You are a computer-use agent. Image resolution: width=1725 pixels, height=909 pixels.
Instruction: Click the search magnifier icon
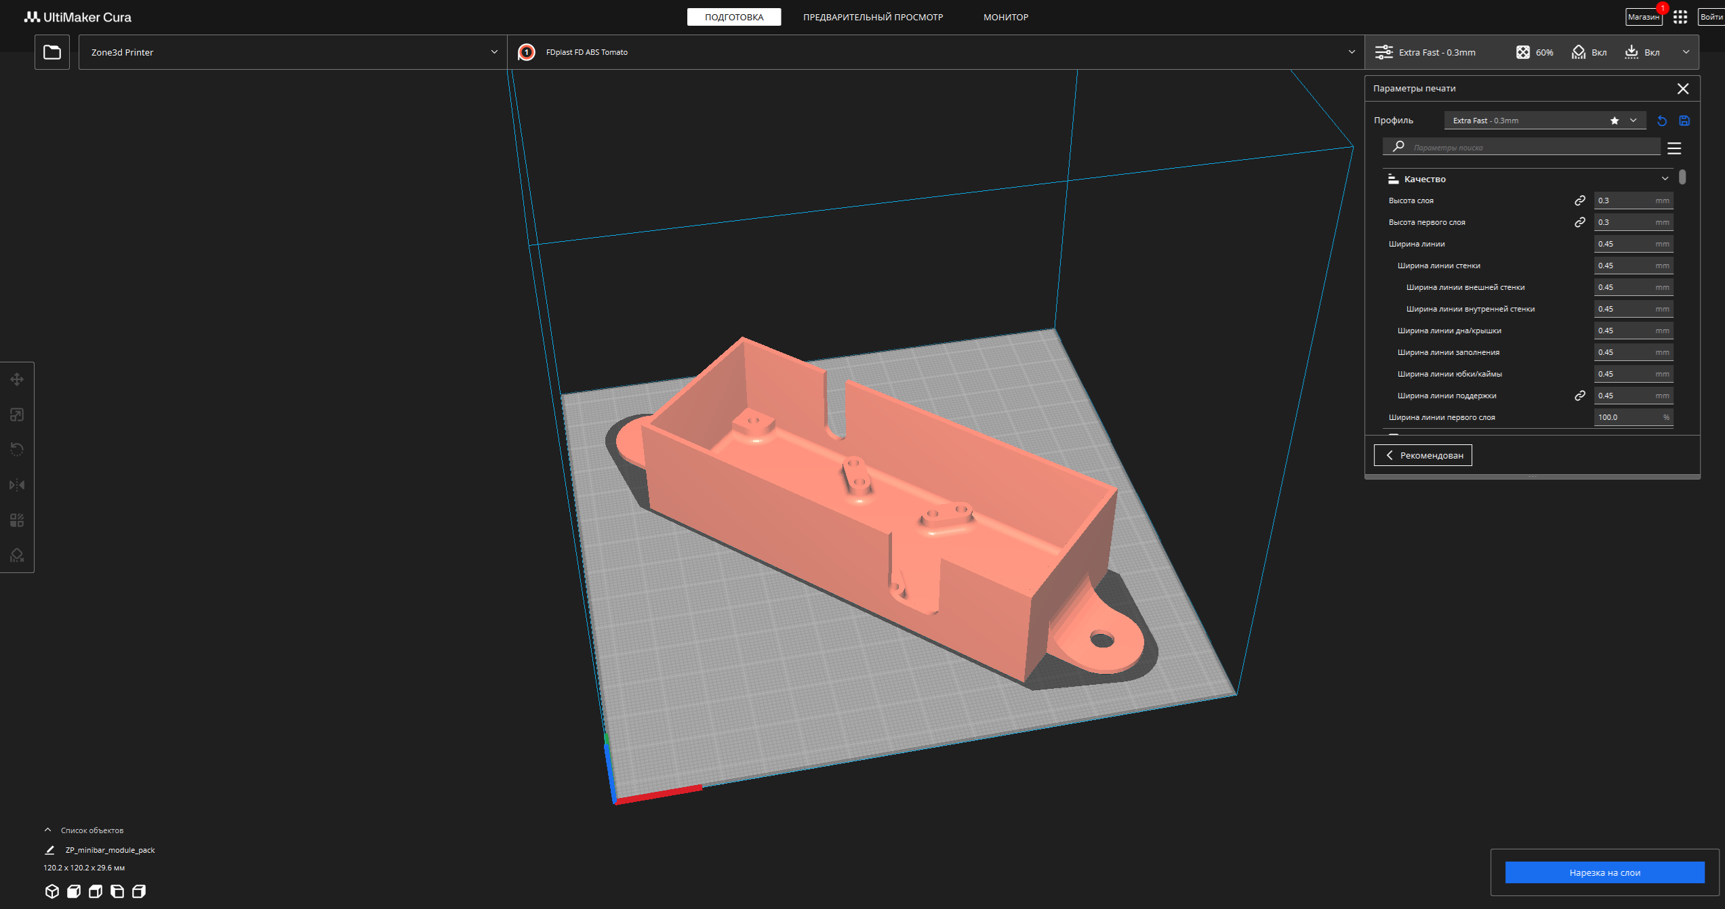point(1398,146)
